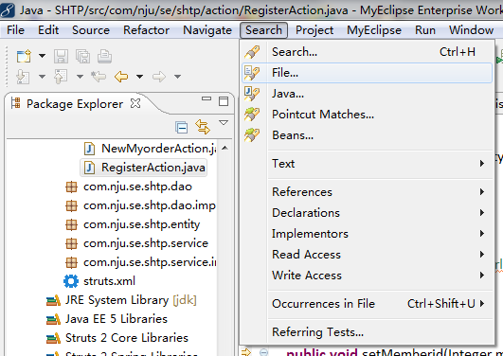
Task: Choose File... in the Search menu
Action: pyautogui.click(x=367, y=73)
